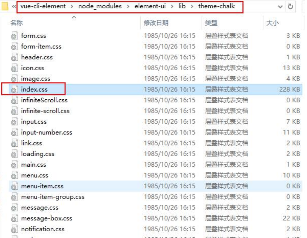Select the form-item.css file name
This screenshot has width=307, height=238.
[41, 46]
